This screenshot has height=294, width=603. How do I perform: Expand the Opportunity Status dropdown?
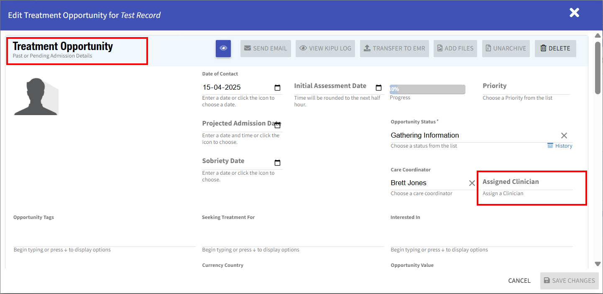pyautogui.click(x=473, y=136)
